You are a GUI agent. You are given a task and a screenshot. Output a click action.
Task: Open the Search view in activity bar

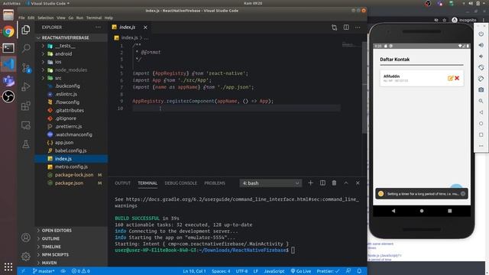[26, 48]
